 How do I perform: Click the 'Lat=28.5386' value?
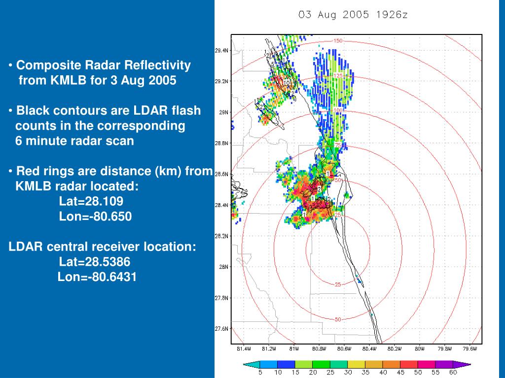tap(95, 262)
